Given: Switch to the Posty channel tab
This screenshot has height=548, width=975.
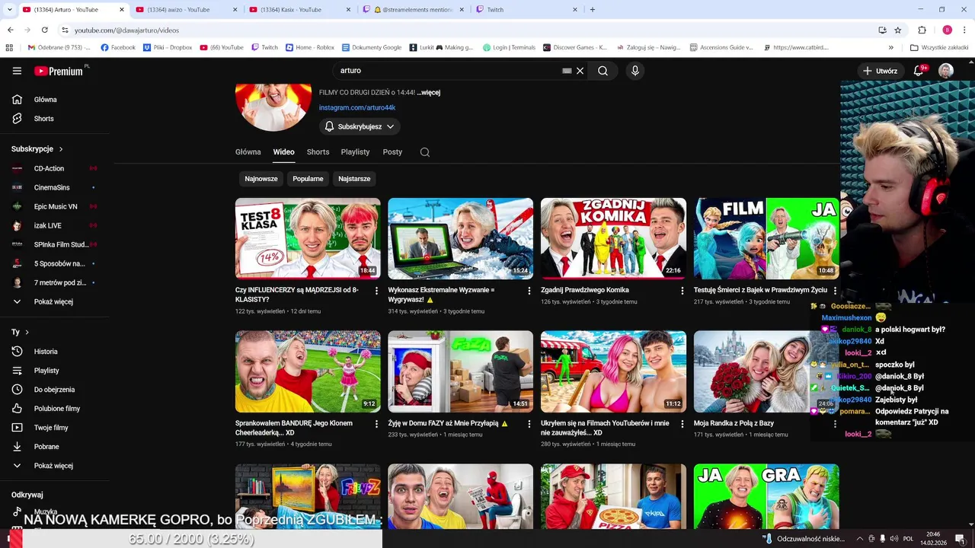Looking at the screenshot, I should [x=392, y=152].
